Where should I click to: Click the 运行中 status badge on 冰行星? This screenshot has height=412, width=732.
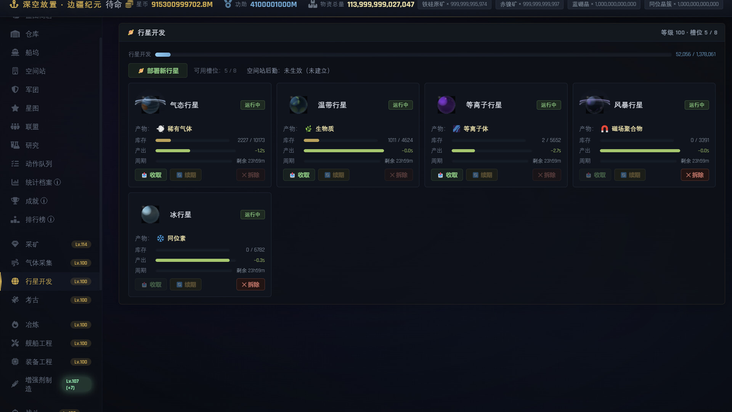(x=252, y=215)
